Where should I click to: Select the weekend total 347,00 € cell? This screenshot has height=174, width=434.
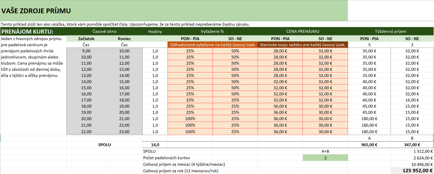[412, 145]
